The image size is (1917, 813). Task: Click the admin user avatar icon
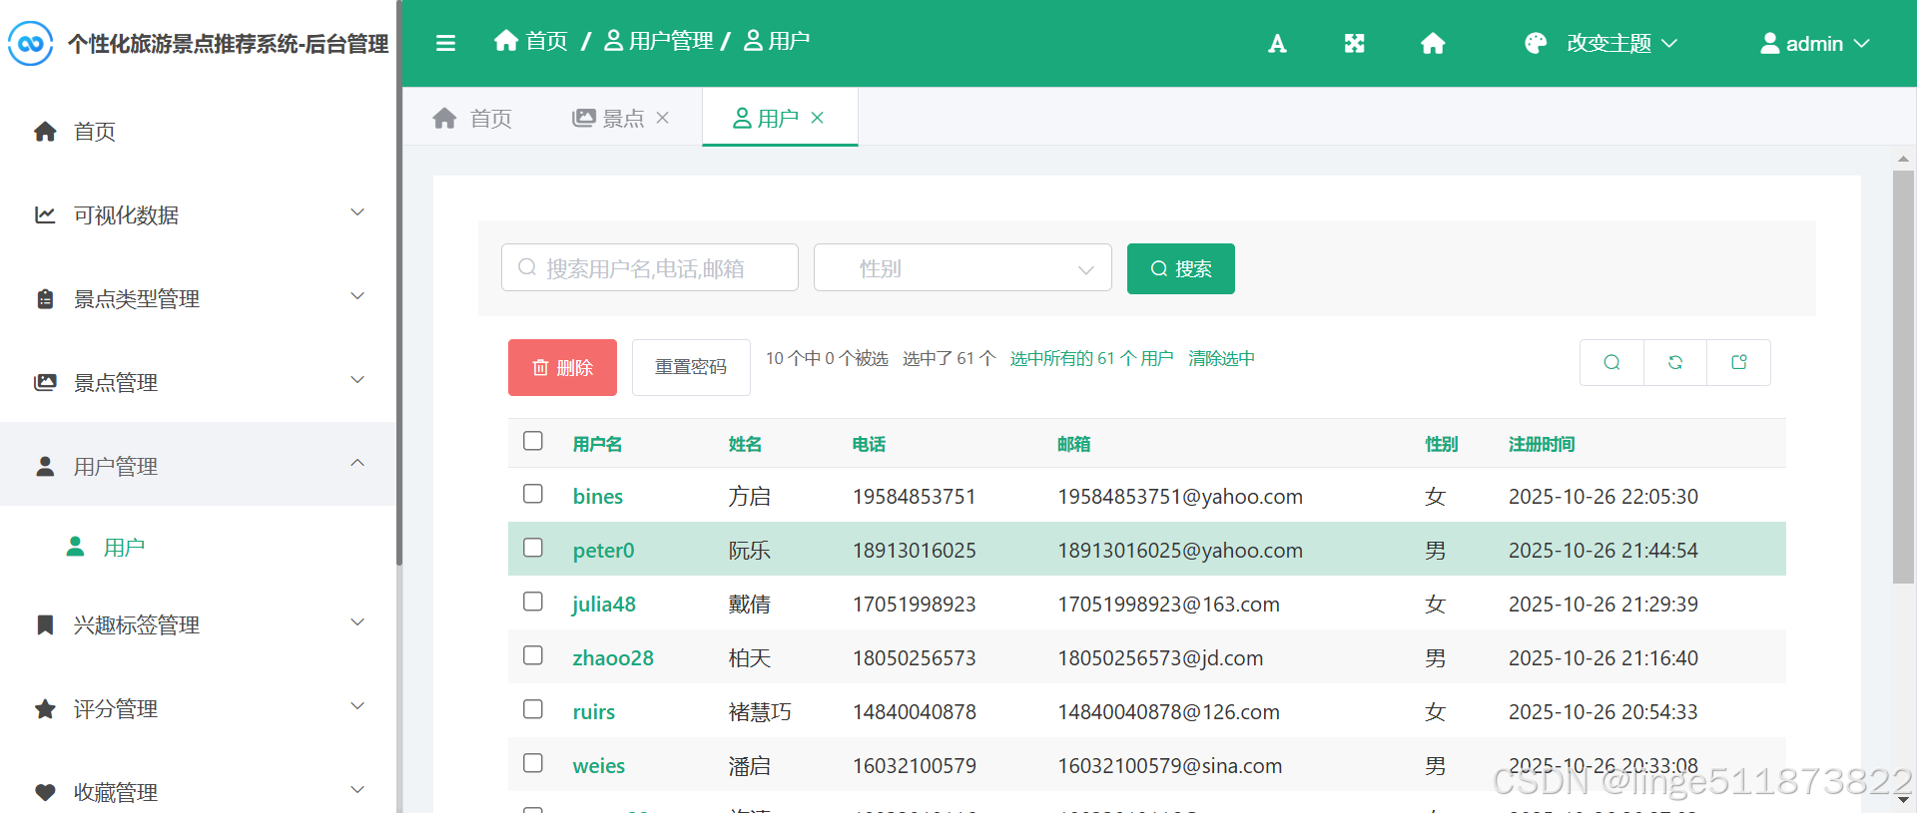tap(1769, 43)
